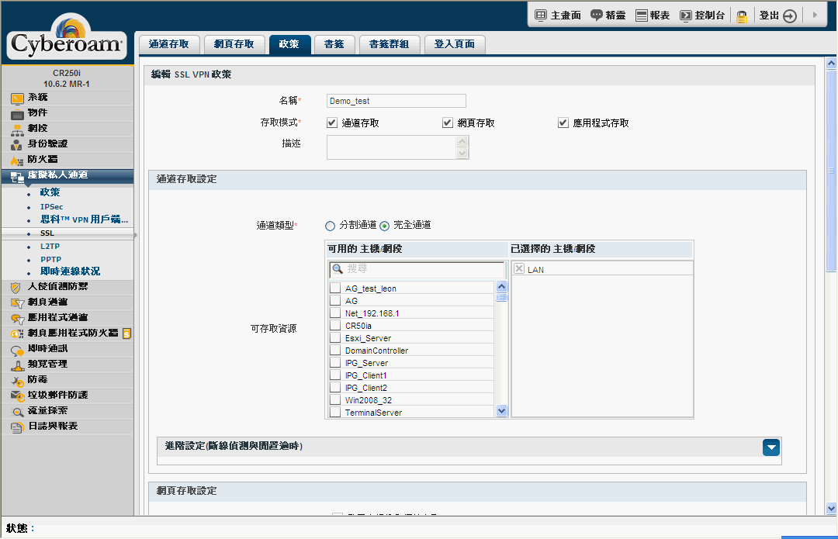Open the 垃圾郵件防護 menu icon
This screenshot has width=838, height=539.
point(17,396)
